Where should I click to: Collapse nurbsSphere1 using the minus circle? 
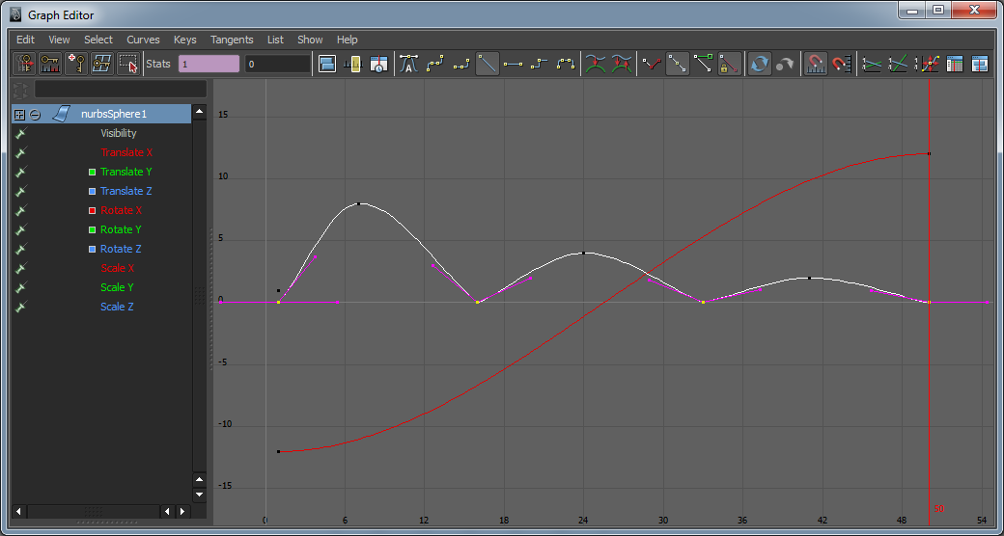(35, 114)
